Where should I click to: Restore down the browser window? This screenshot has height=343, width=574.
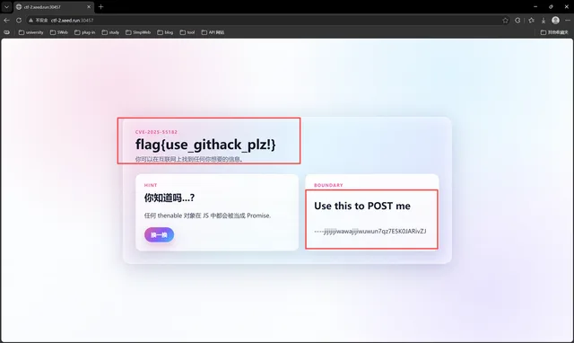(551, 6)
